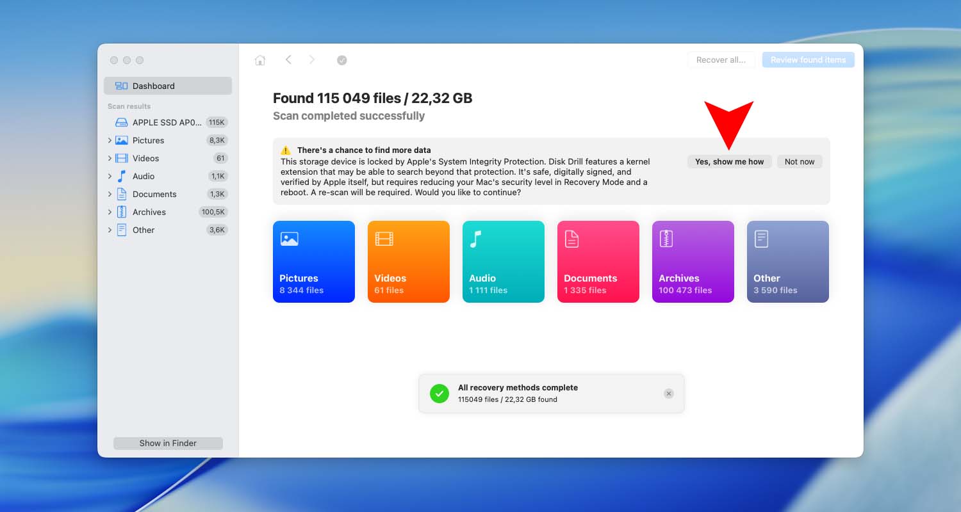Open the Archives 100 473 files card
Screen dimensions: 961x512
693,262
